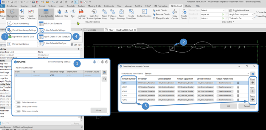Image resolution: width=266 pixels, height=130 pixels.
Task: Click Close in Circuit Numbering Settings
Action: [x=99, y=110]
